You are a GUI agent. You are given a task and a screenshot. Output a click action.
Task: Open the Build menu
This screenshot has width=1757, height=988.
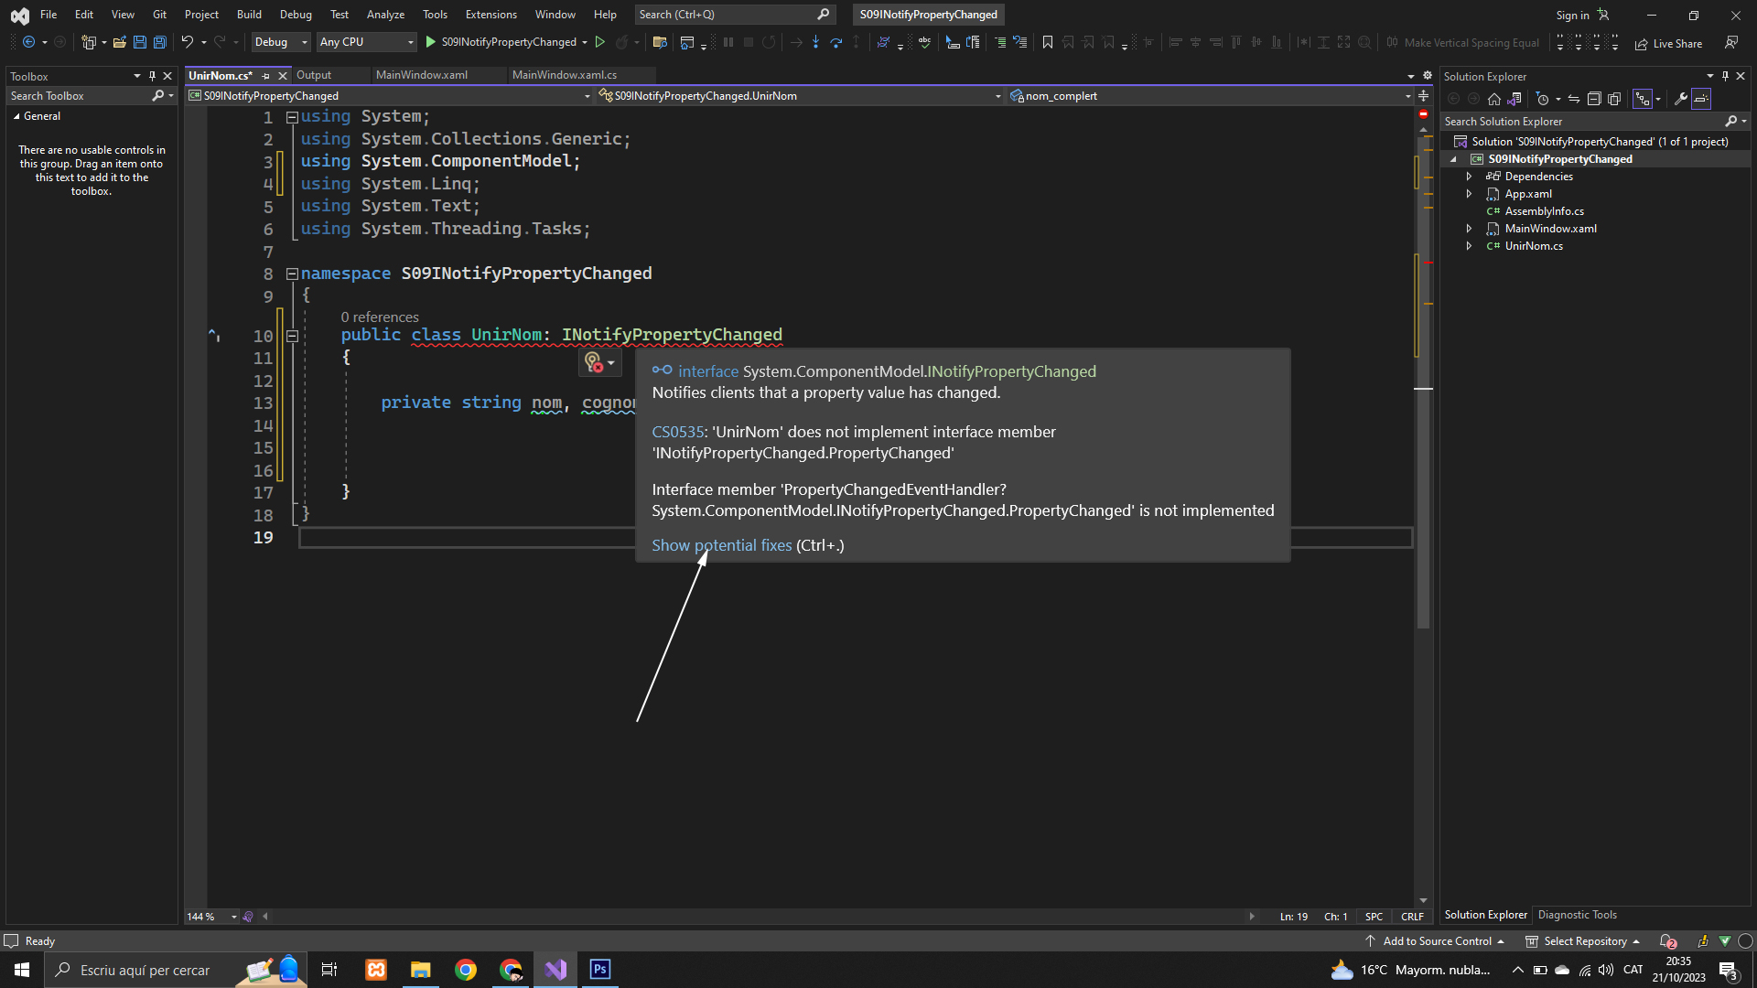[x=248, y=15]
